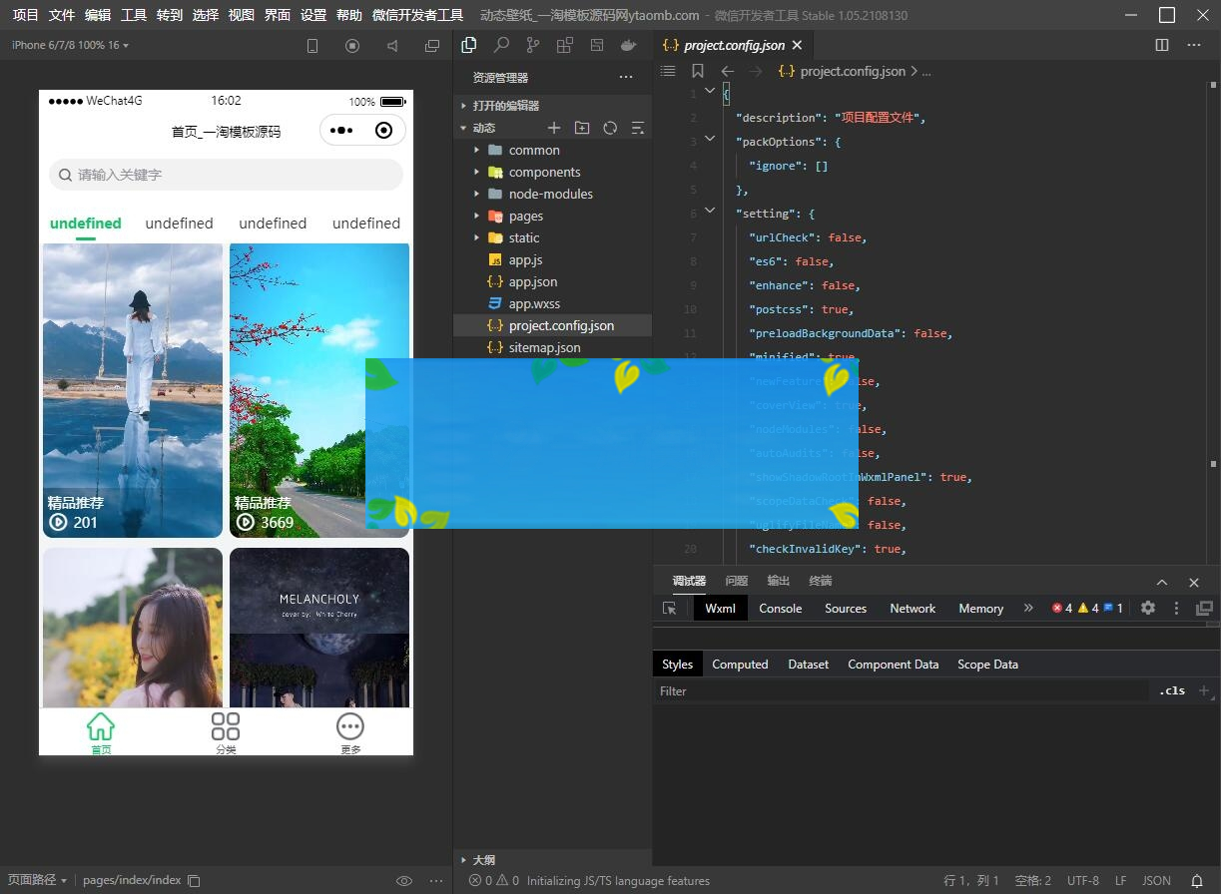The image size is (1221, 894).
Task: Toggle the simulator mute speaker icon
Action: [392, 46]
